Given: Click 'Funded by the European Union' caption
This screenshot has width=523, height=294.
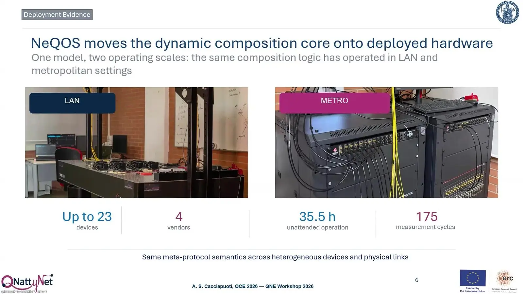Looking at the screenshot, I should tap(473, 290).
